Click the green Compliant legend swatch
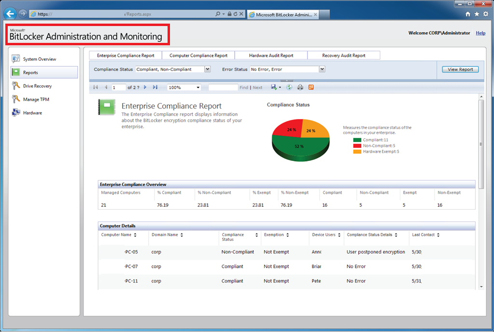Screen dimensions: 494x332 click(357, 140)
